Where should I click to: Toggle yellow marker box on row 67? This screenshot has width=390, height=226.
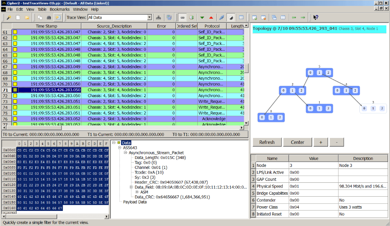(15, 67)
